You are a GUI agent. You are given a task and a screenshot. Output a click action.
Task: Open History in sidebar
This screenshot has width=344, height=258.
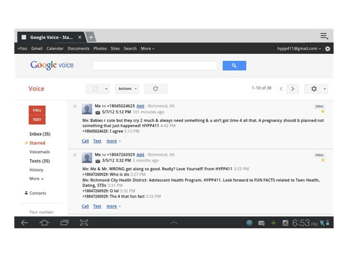[x=37, y=170]
